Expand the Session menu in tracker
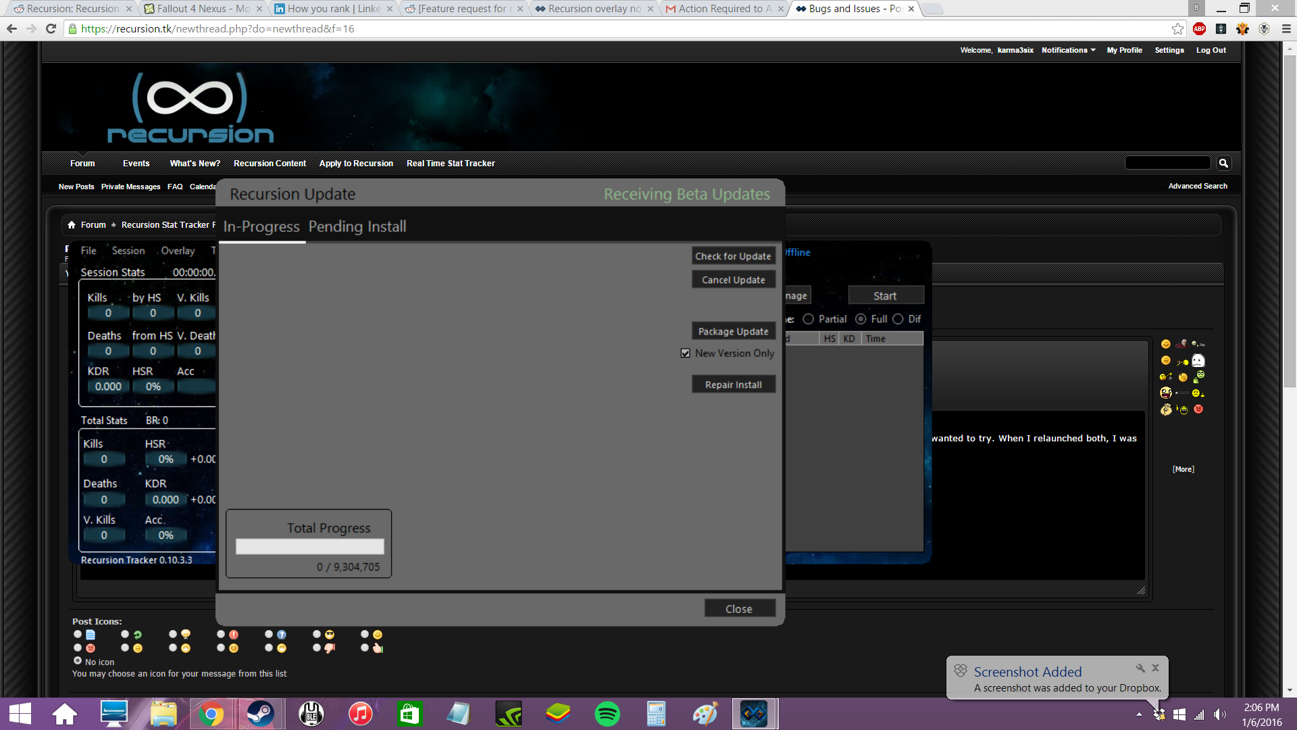Image resolution: width=1297 pixels, height=730 pixels. tap(128, 251)
